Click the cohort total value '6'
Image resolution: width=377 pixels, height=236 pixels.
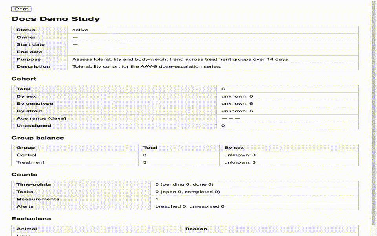[223, 89]
